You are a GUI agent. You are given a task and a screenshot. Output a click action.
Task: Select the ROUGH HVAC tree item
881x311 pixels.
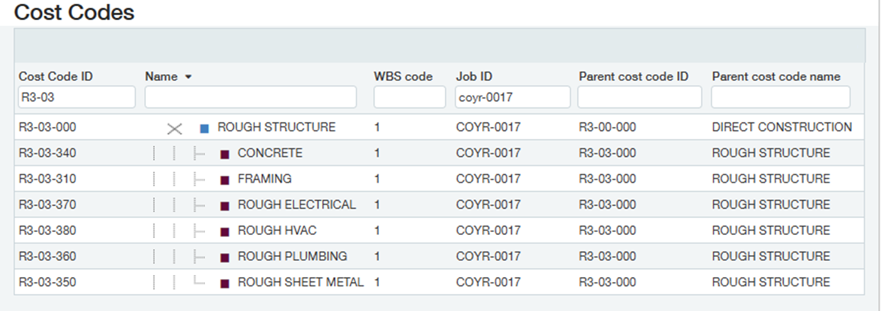tap(277, 231)
